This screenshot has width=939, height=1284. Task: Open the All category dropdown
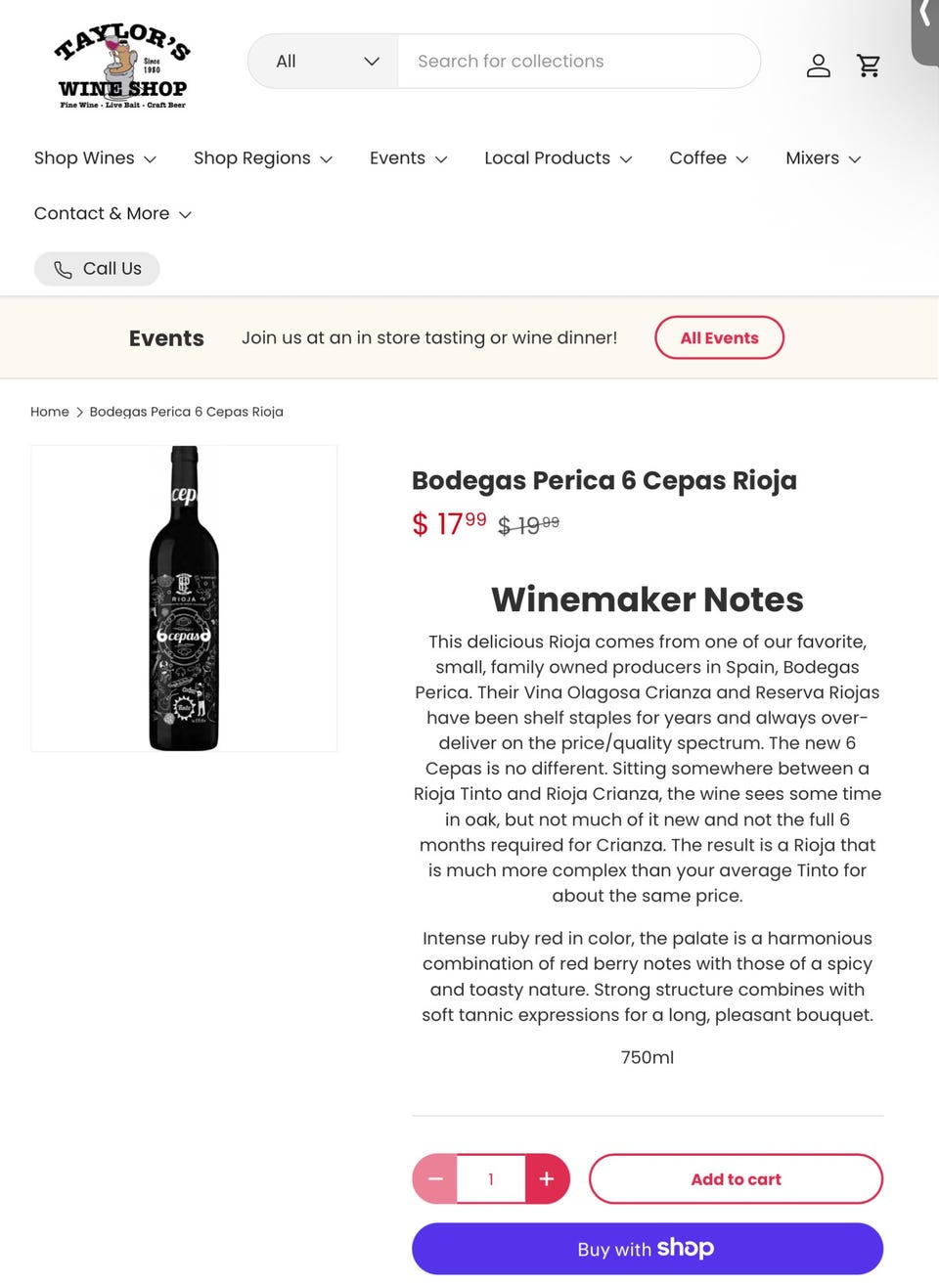325,62
